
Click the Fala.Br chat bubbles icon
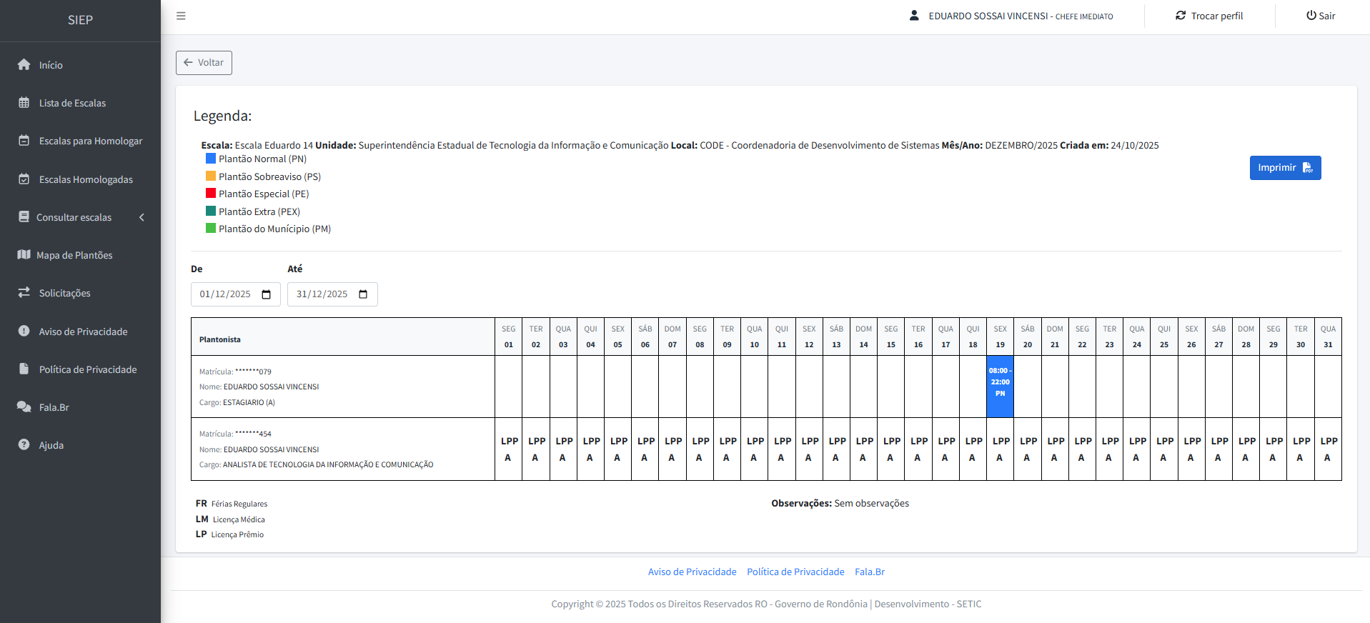pyautogui.click(x=24, y=407)
